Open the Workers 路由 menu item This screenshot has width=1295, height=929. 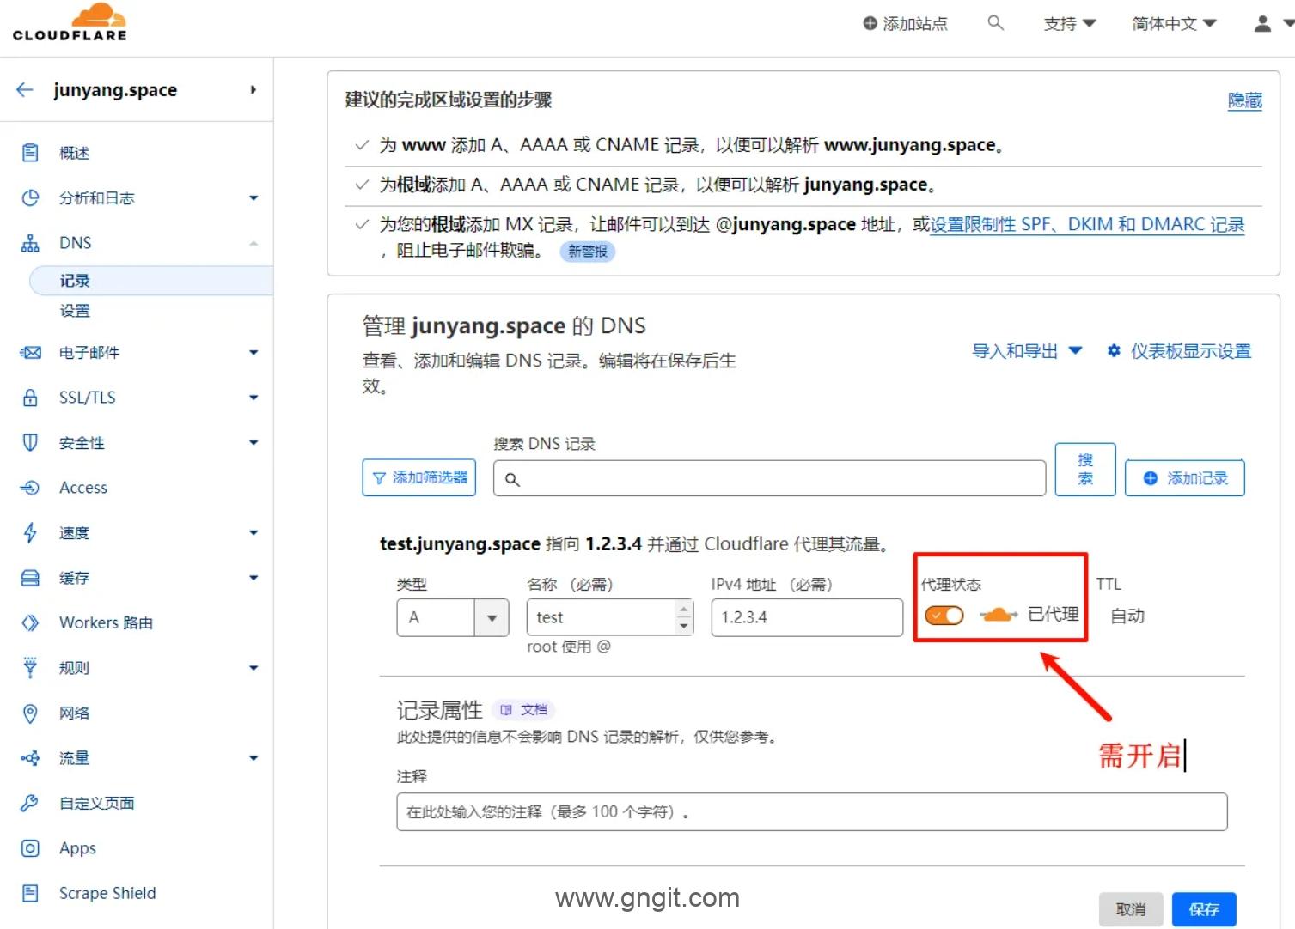[106, 622]
